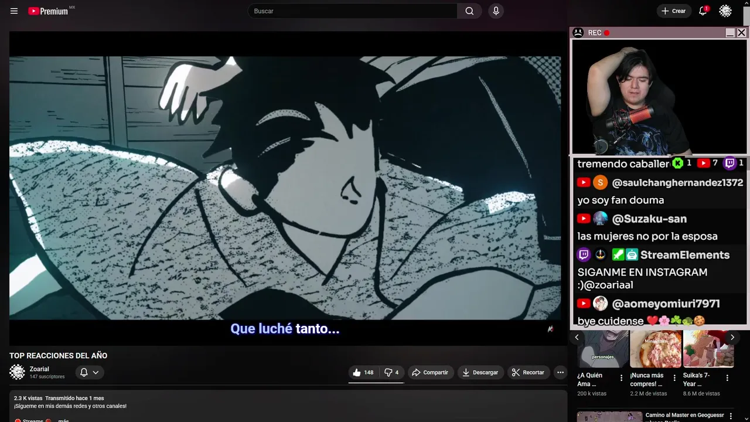Open more actions three-dot menu

(x=560, y=372)
